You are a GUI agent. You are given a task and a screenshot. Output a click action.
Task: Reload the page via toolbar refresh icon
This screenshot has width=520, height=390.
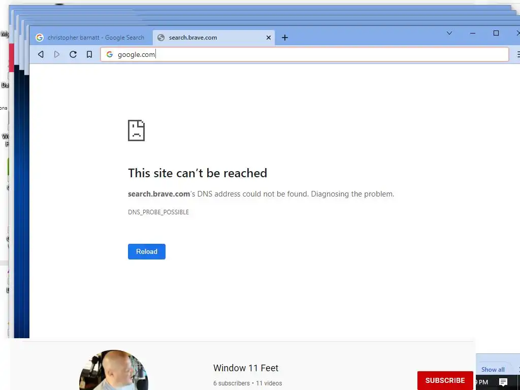(73, 54)
